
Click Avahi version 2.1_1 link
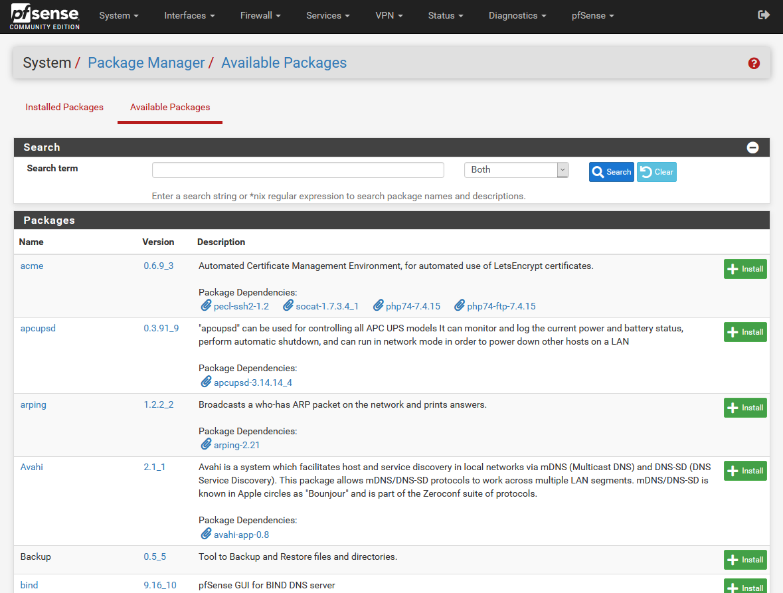click(154, 467)
